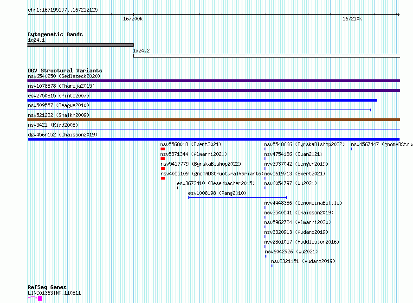The height and width of the screenshot is (303, 413).
Task: Click the esv1008198 (Pang2010) label
Action: (x=217, y=193)
